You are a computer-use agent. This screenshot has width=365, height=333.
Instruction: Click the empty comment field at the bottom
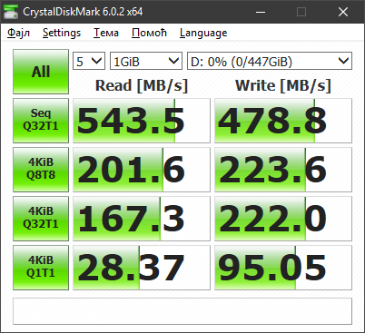point(182,311)
